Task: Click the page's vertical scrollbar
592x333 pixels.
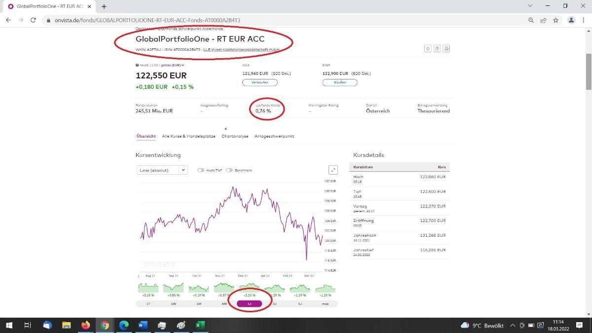Action: (x=588, y=72)
